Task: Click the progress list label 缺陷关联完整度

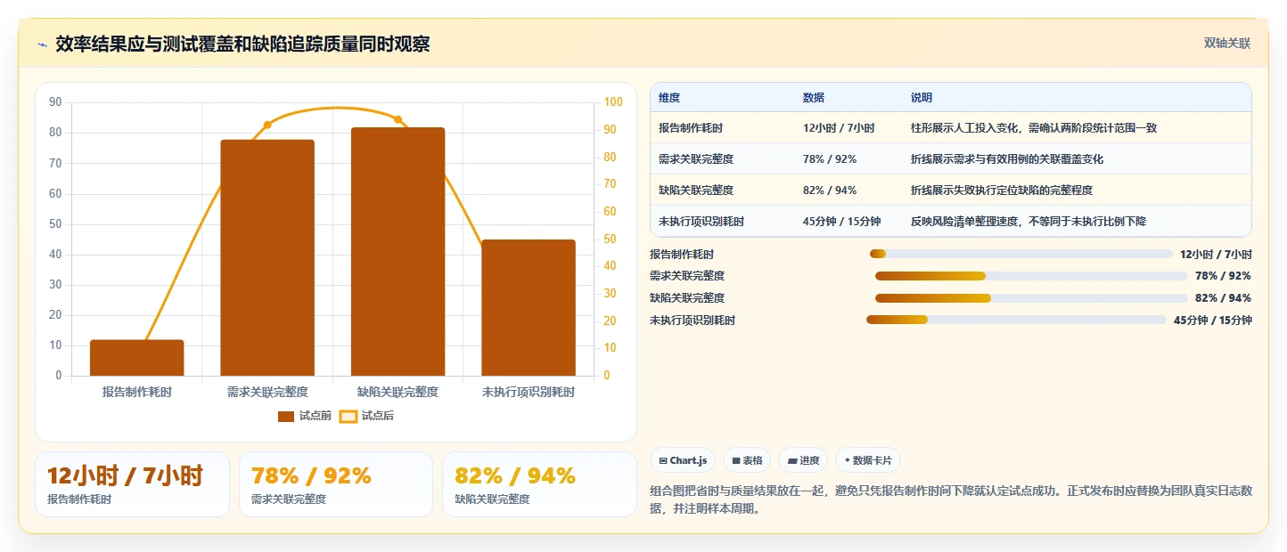Action: [x=687, y=298]
